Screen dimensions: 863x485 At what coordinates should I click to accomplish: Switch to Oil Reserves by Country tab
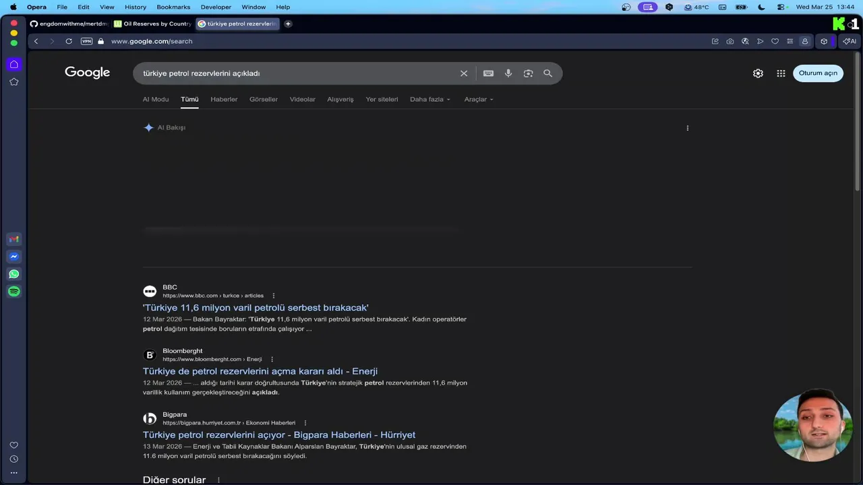tap(152, 24)
